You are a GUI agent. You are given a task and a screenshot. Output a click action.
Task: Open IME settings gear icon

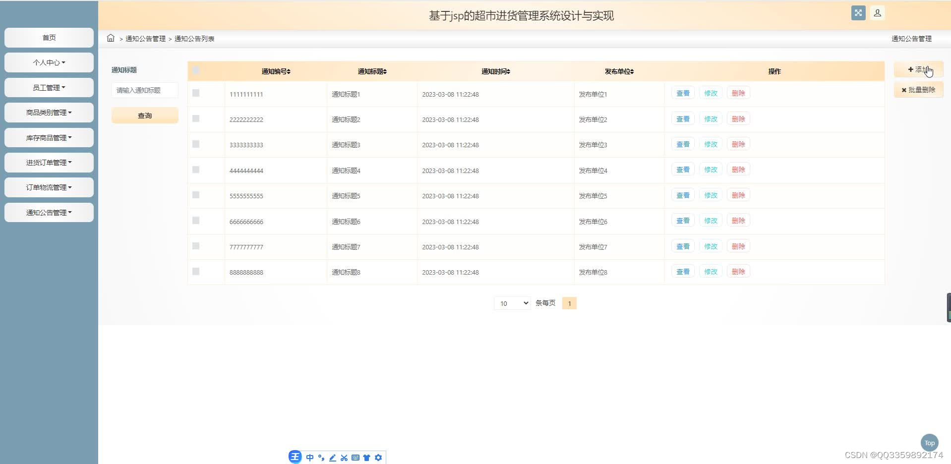(378, 458)
